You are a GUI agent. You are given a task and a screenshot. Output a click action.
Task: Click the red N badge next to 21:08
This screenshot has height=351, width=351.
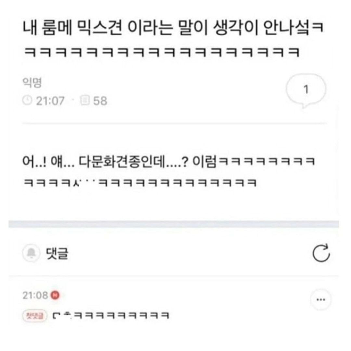55,295
